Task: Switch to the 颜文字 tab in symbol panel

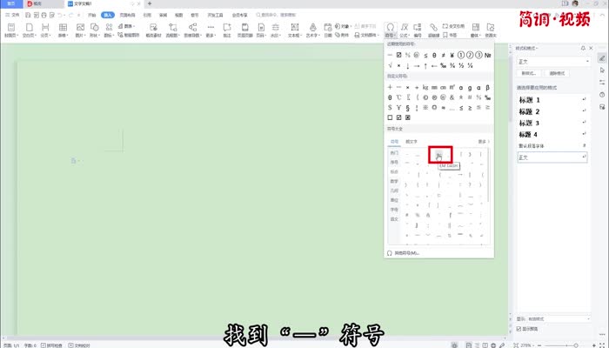Action: (411, 141)
